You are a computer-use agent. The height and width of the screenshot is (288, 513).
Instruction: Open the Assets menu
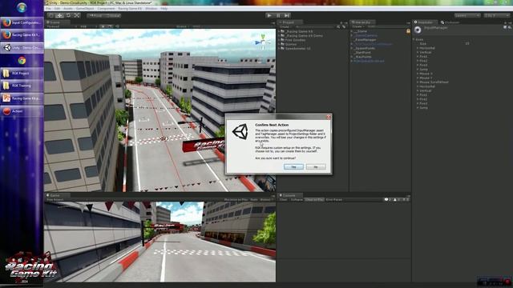[x=68, y=9]
